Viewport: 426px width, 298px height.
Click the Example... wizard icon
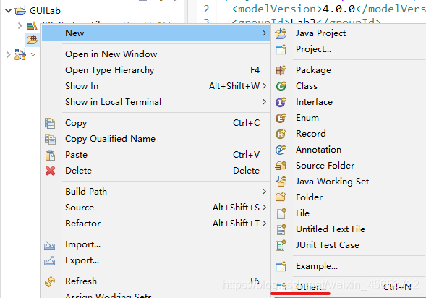click(281, 266)
